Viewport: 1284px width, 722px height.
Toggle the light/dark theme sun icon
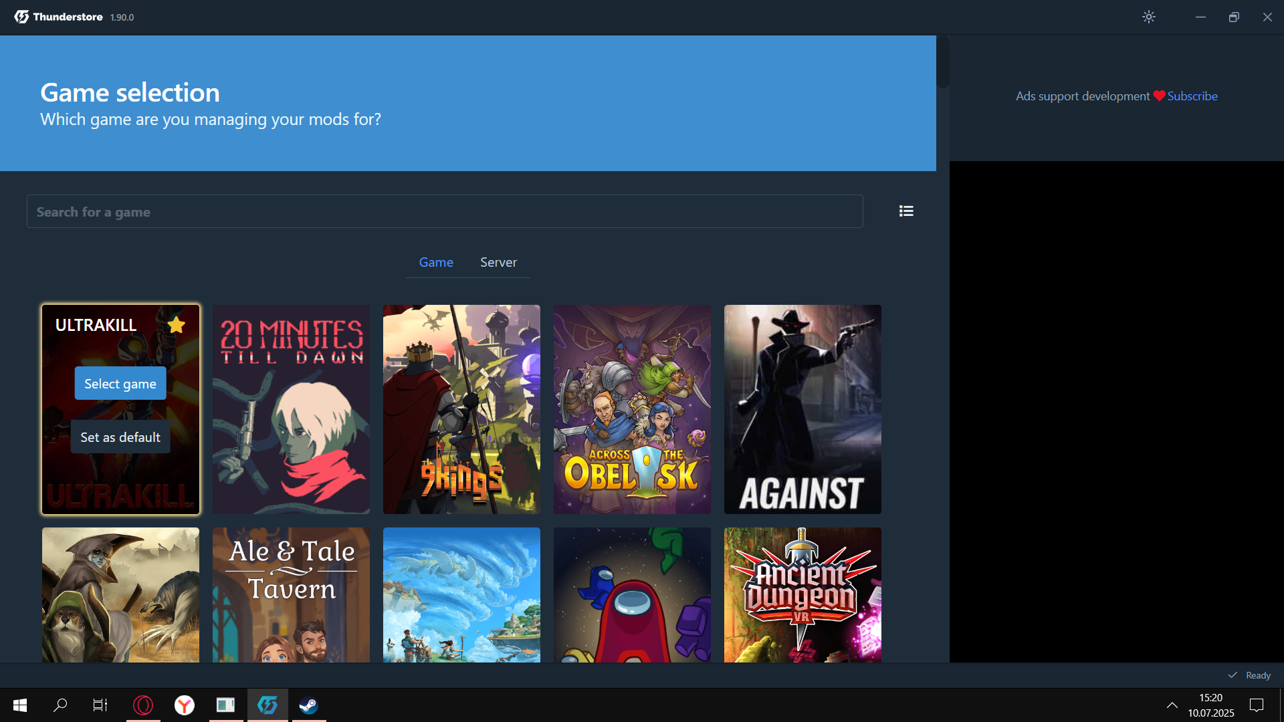[x=1149, y=17]
